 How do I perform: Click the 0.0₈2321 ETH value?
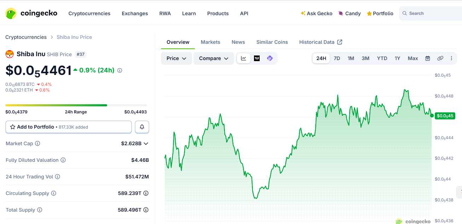(x=19, y=90)
